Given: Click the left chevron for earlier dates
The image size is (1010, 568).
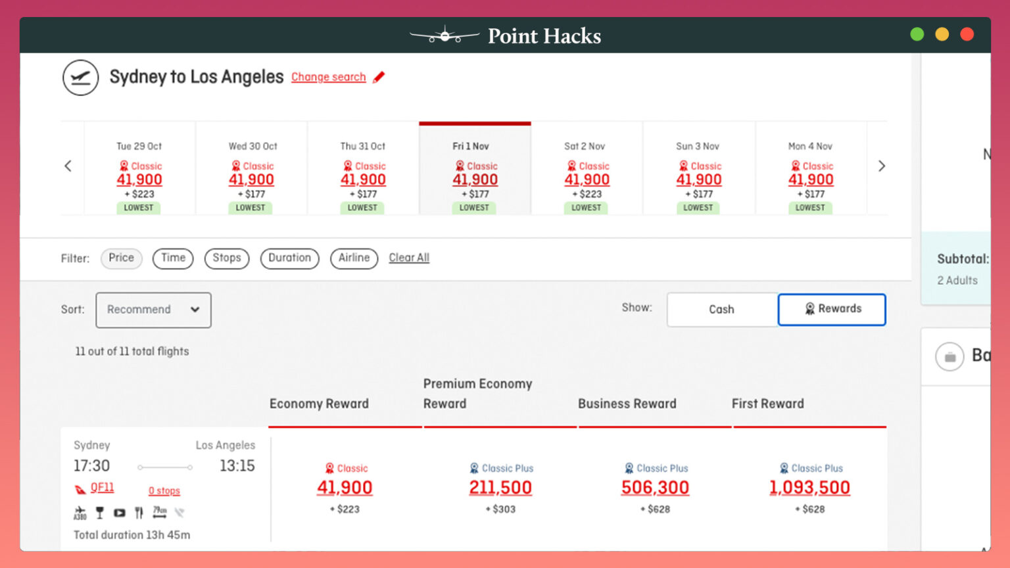Looking at the screenshot, I should click(x=68, y=166).
